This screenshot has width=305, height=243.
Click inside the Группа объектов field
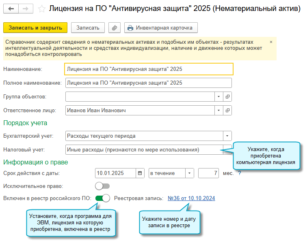[140, 96]
